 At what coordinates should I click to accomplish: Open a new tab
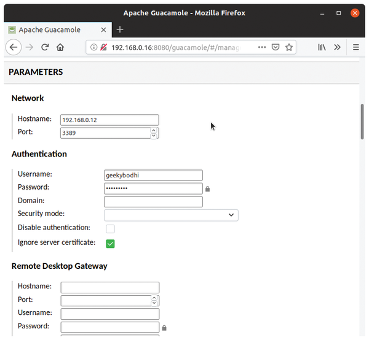click(x=120, y=29)
